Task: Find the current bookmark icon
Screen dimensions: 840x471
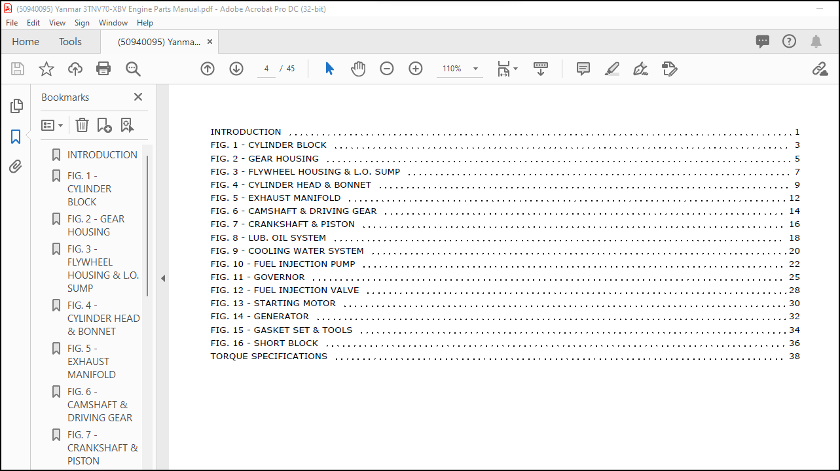Action: 127,125
